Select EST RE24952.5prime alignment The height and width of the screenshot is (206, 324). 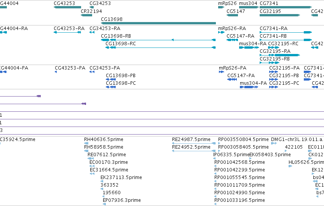click(x=194, y=151)
